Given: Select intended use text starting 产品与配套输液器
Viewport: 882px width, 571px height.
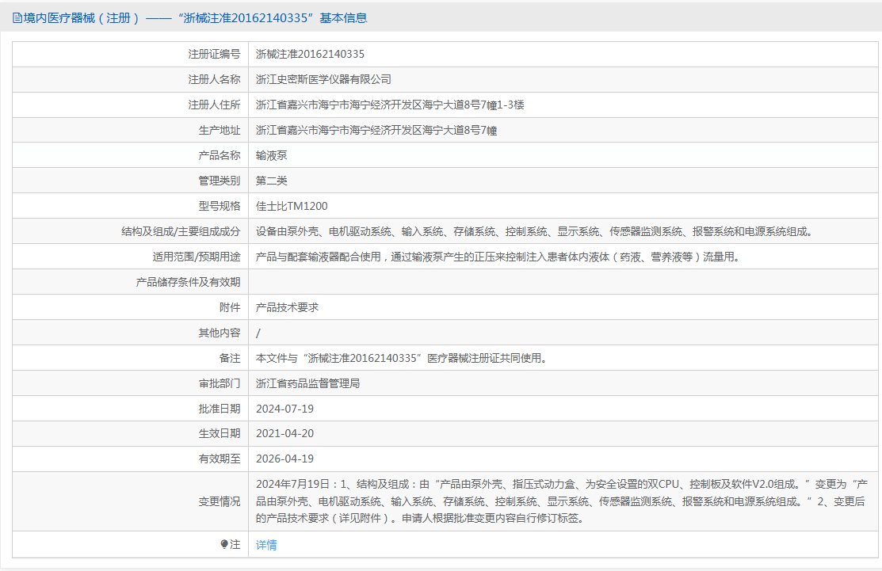Looking at the screenshot, I should point(498,257).
